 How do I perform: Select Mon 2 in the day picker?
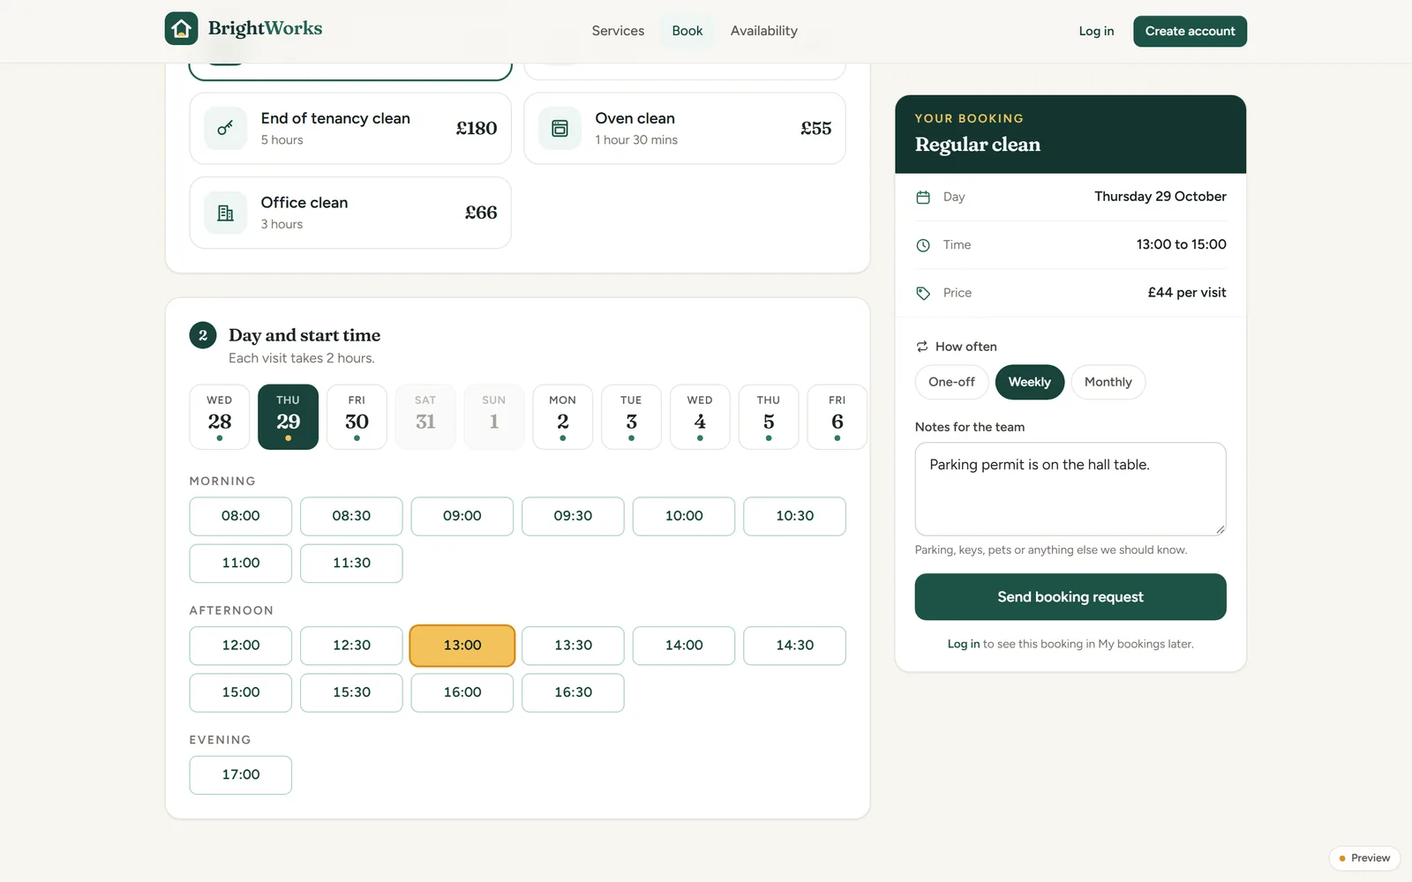pos(563,417)
